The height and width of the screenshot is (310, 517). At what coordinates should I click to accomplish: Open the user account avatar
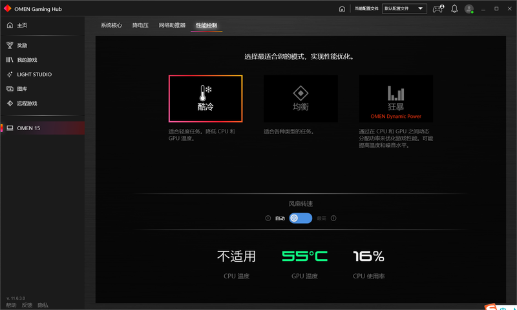point(469,9)
